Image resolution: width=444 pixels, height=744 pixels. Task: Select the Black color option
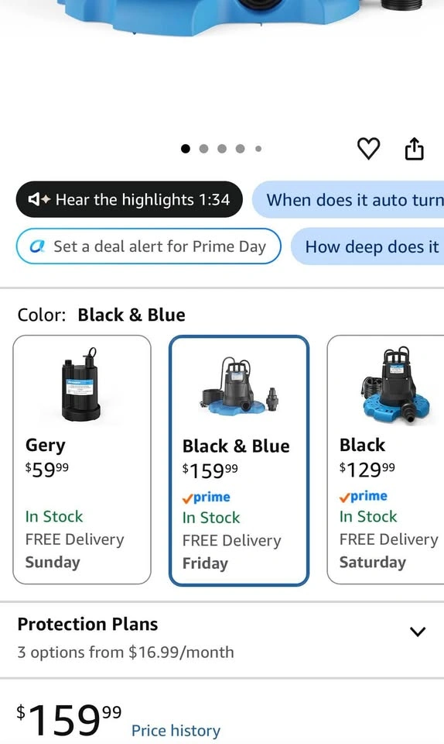tap(385, 460)
